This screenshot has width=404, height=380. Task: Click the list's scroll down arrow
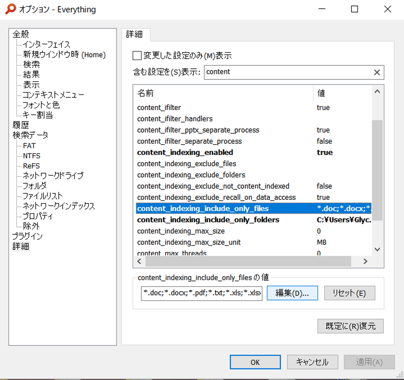tap(377, 249)
